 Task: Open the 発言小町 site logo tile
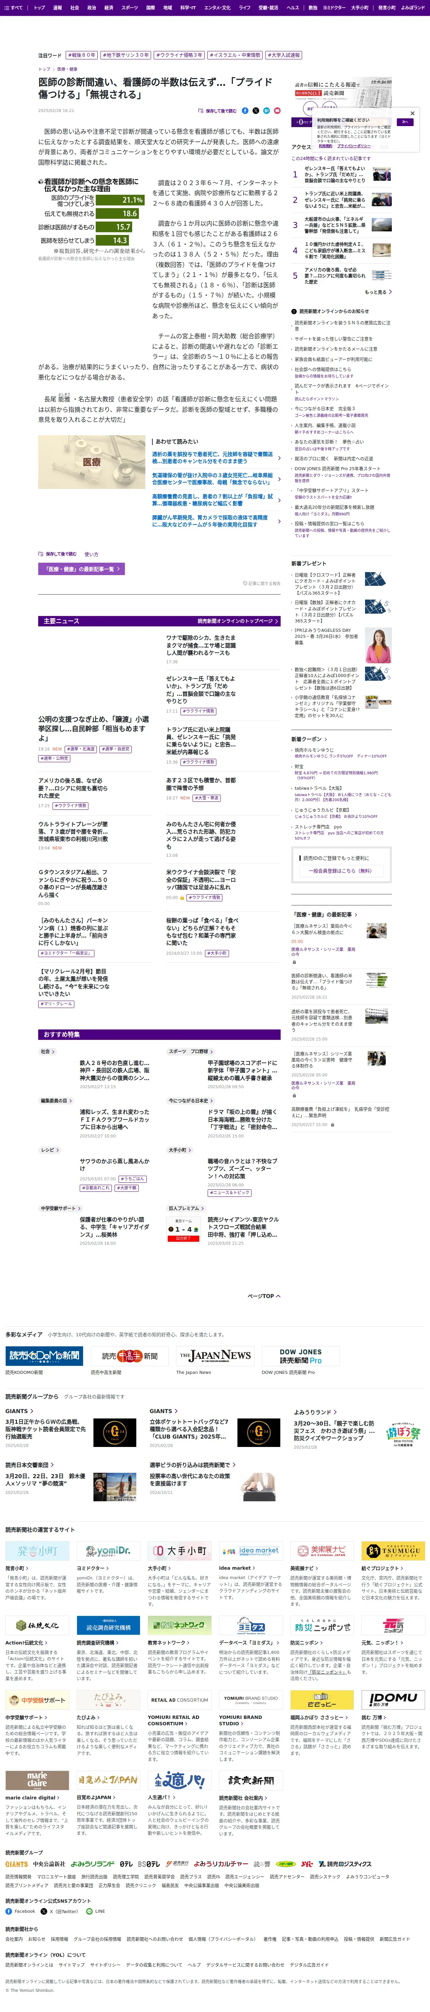point(37,1551)
